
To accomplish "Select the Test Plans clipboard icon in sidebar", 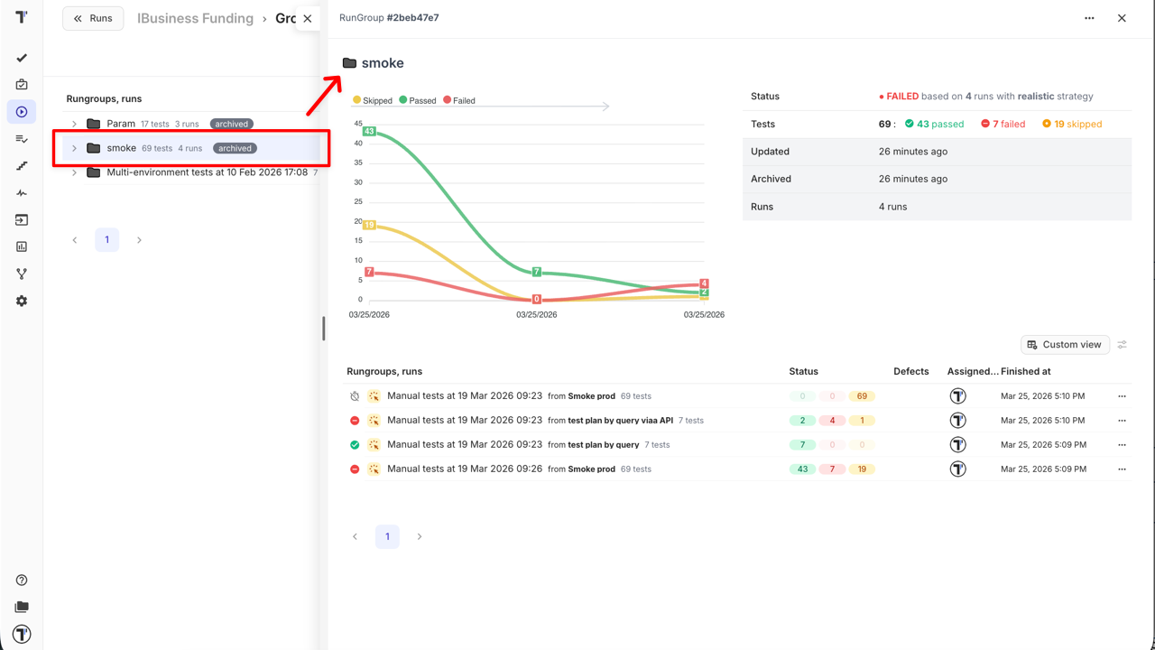I will tap(21, 84).
